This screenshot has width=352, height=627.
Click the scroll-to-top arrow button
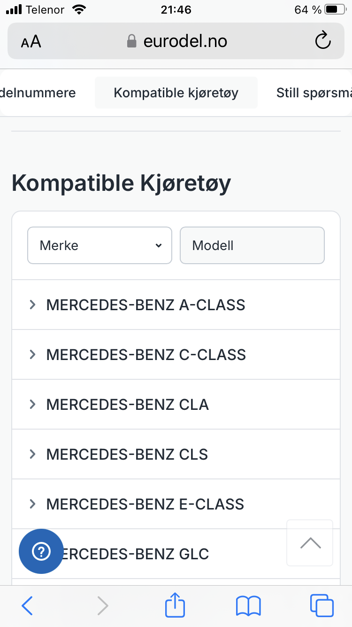(310, 543)
